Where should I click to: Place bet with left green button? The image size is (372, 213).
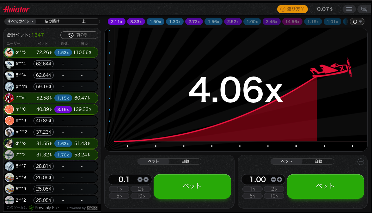192,186
